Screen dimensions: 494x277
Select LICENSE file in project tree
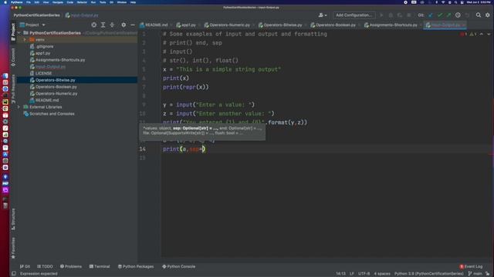(77, 73)
